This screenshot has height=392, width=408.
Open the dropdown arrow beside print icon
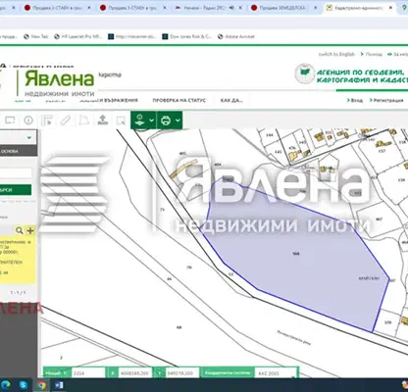coord(178,121)
